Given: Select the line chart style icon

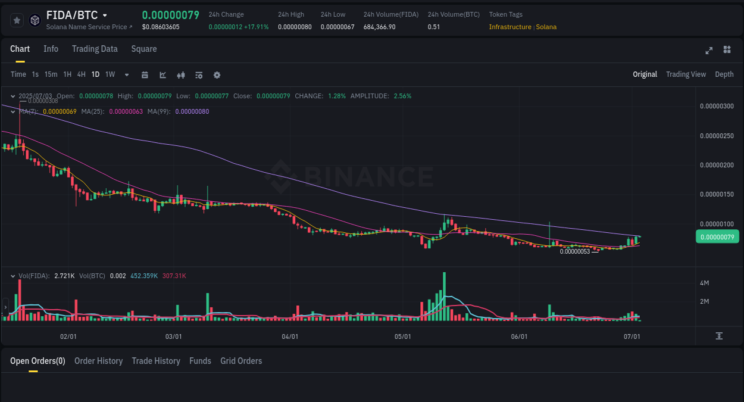Looking at the screenshot, I should click(x=162, y=74).
